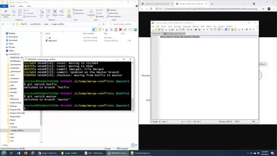
Task: Select the .git folder in file list
Action: click(49, 38)
